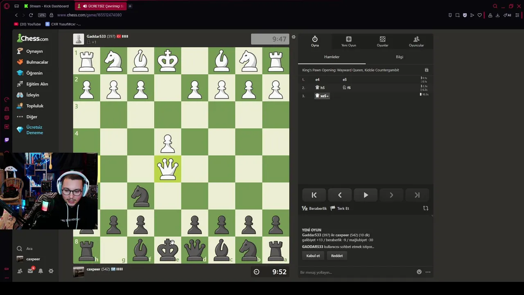This screenshot has width=524, height=295.
Task: Click the black knight near the queen
Action: click(140, 196)
